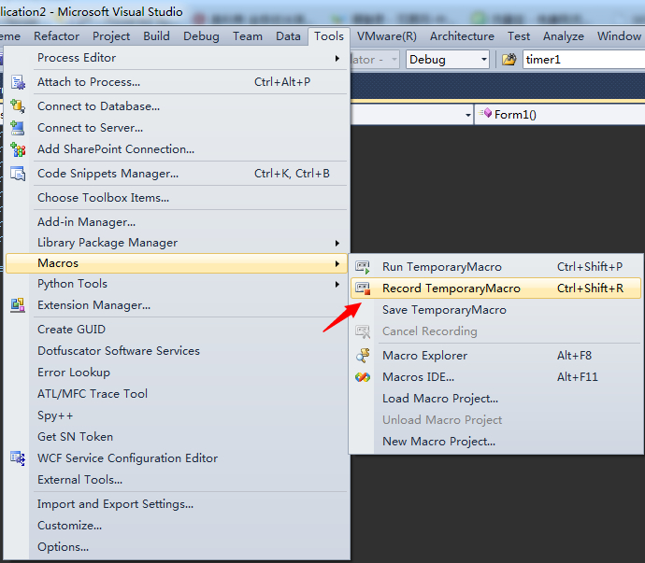This screenshot has width=645, height=563.
Task: Click the Record TemporaryMacro icon
Action: pyautogui.click(x=363, y=289)
